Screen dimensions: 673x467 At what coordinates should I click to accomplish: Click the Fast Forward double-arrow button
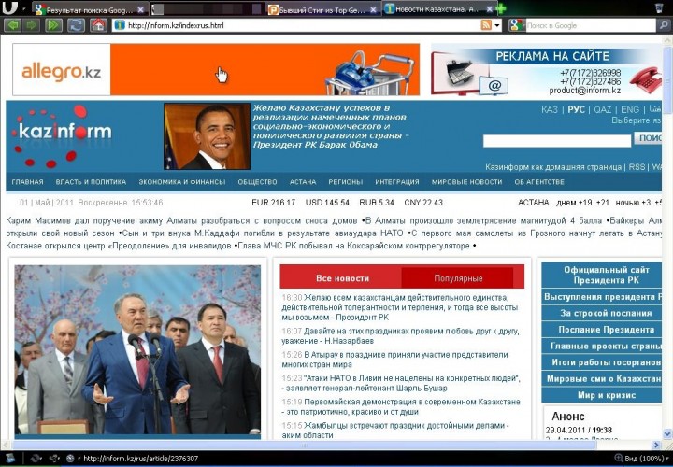click(53, 25)
